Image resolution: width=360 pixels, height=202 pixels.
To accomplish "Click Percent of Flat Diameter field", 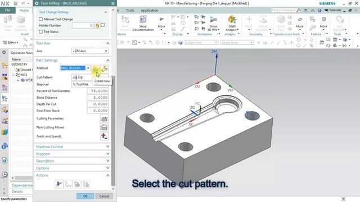I will pyautogui.click(x=97, y=91).
